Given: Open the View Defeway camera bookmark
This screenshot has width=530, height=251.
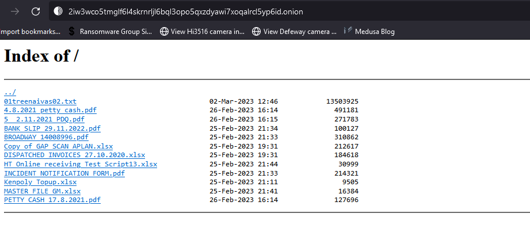Looking at the screenshot, I should pos(295,32).
